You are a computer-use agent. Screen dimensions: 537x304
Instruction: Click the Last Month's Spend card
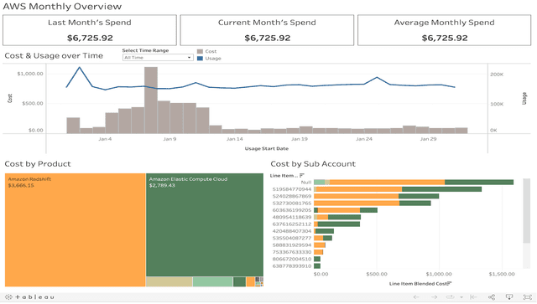(90, 30)
